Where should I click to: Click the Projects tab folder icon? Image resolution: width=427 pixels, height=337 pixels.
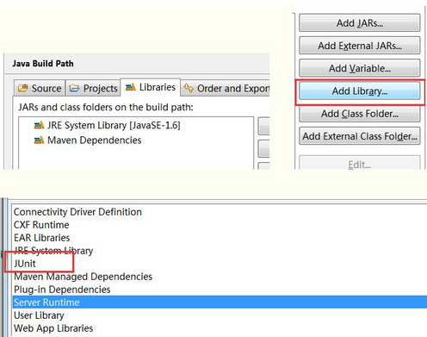coord(74,88)
